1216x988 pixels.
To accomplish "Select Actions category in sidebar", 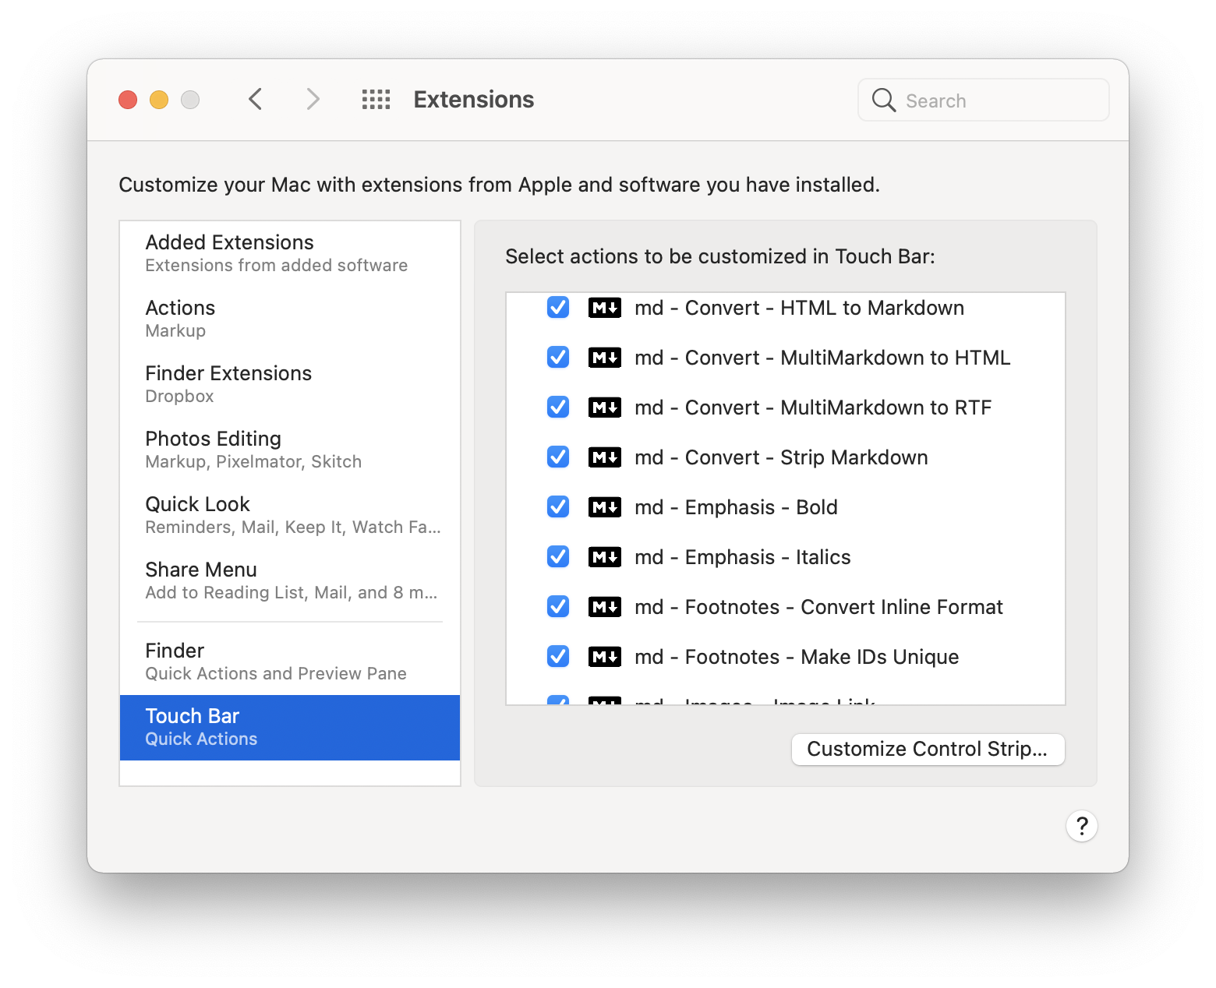I will point(290,319).
